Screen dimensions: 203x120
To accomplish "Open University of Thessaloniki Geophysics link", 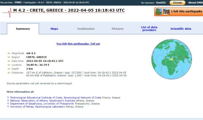I will (x=42, y=104).
